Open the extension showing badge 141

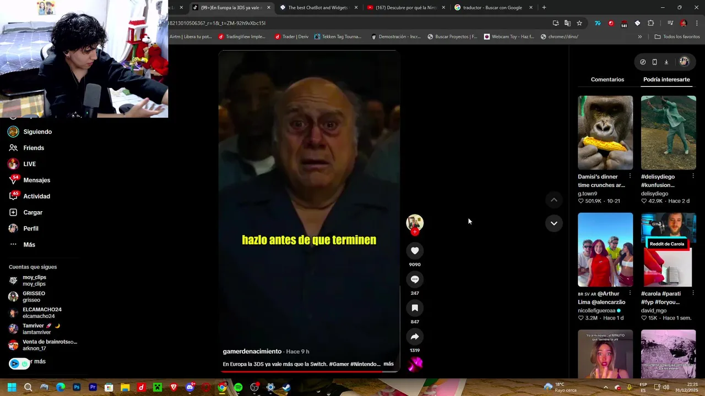coord(624,24)
